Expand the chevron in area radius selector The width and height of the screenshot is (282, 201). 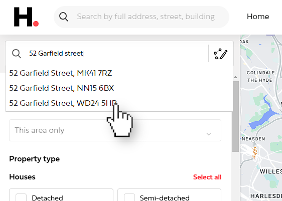point(209,134)
